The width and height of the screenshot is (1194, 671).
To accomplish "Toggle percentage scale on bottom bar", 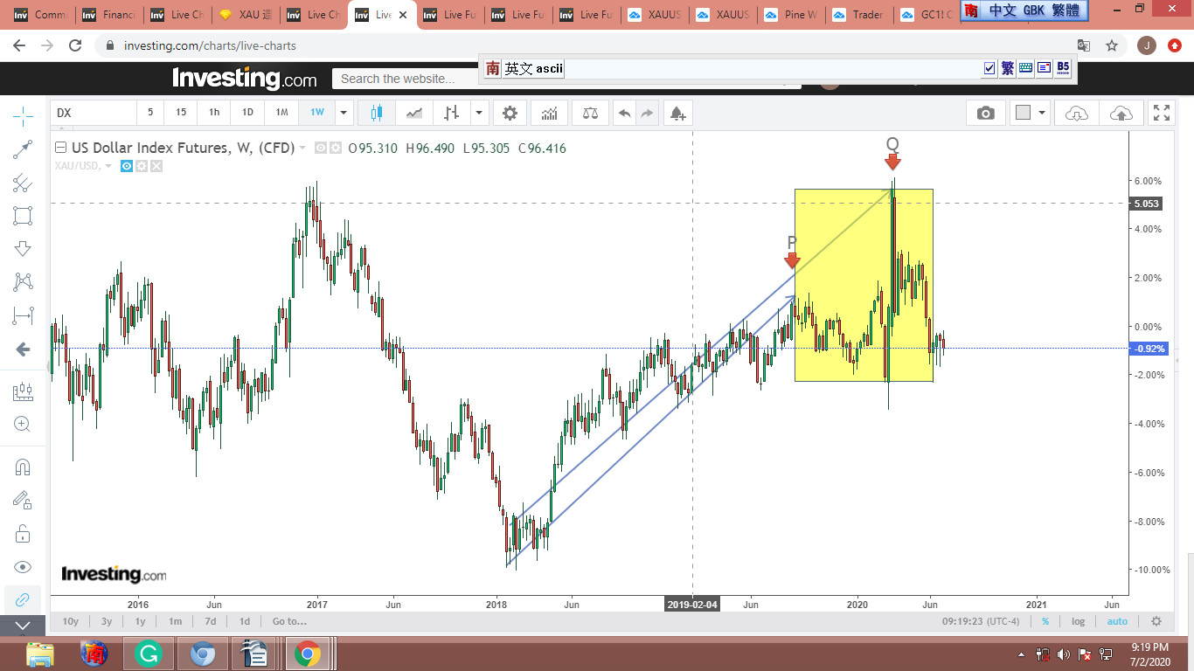I will coord(1045,621).
